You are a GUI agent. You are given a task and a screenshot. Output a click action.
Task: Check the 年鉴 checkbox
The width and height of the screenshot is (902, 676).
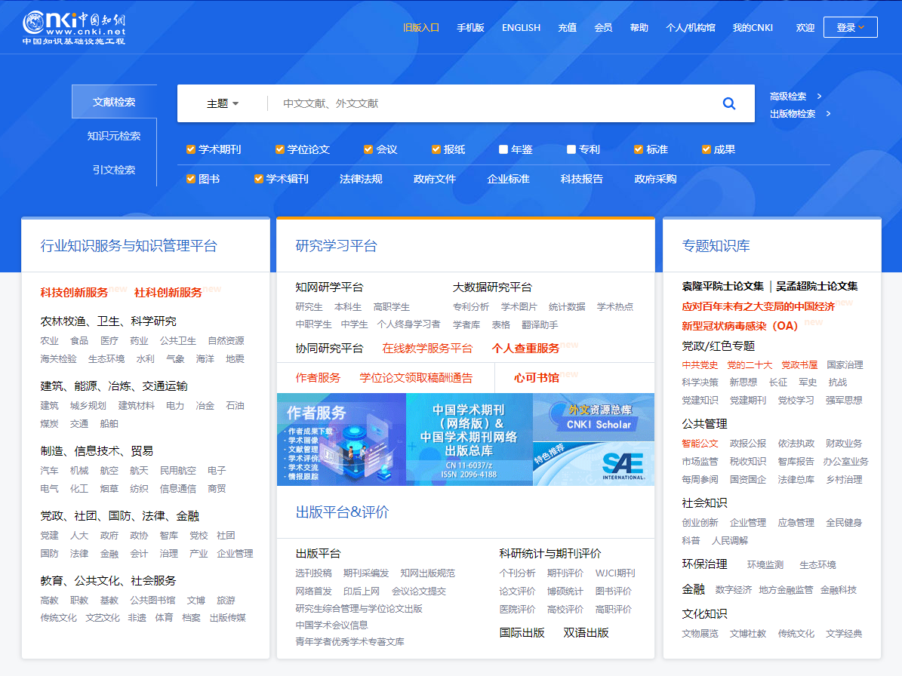coord(503,149)
